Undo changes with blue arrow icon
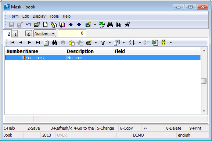212x141 pixels. pos(29,25)
